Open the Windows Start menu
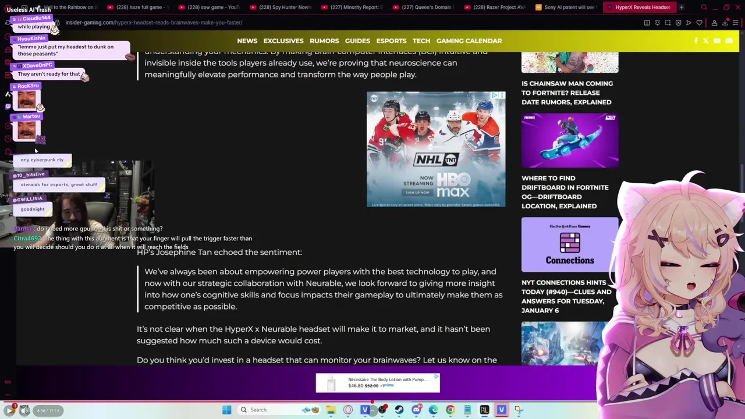745x419 pixels. point(226,410)
